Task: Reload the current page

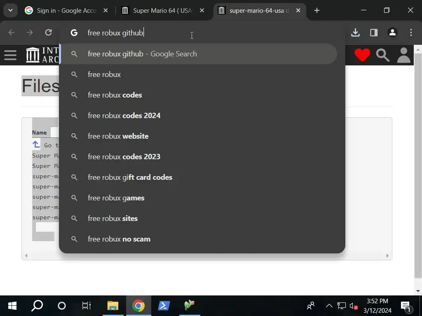Action: coord(49,33)
